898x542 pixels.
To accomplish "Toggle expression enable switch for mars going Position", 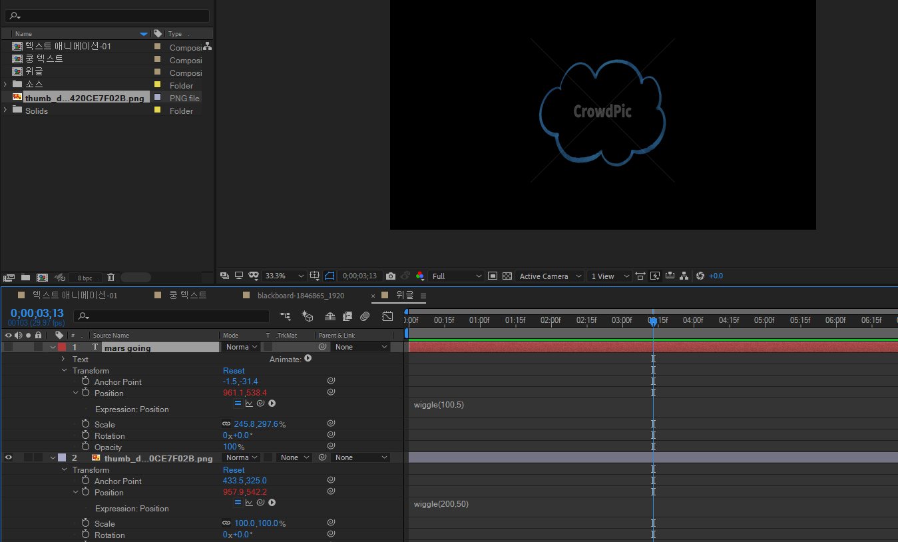I will (238, 403).
